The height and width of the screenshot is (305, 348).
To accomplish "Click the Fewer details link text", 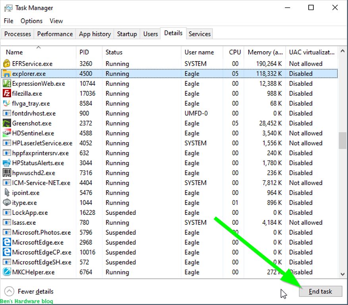I will pos(35,291).
